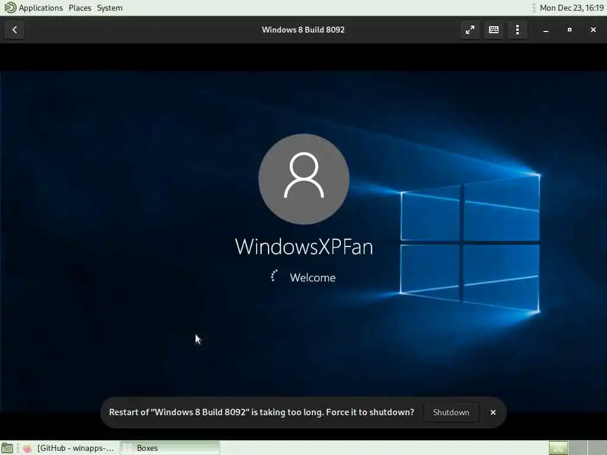This screenshot has height=455, width=607.
Task: Open the System menu
Action: coord(110,8)
